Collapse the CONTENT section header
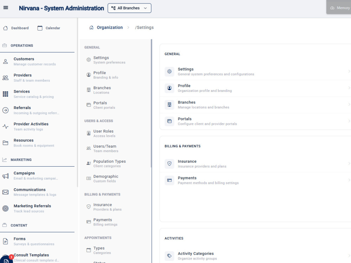 [37, 225]
